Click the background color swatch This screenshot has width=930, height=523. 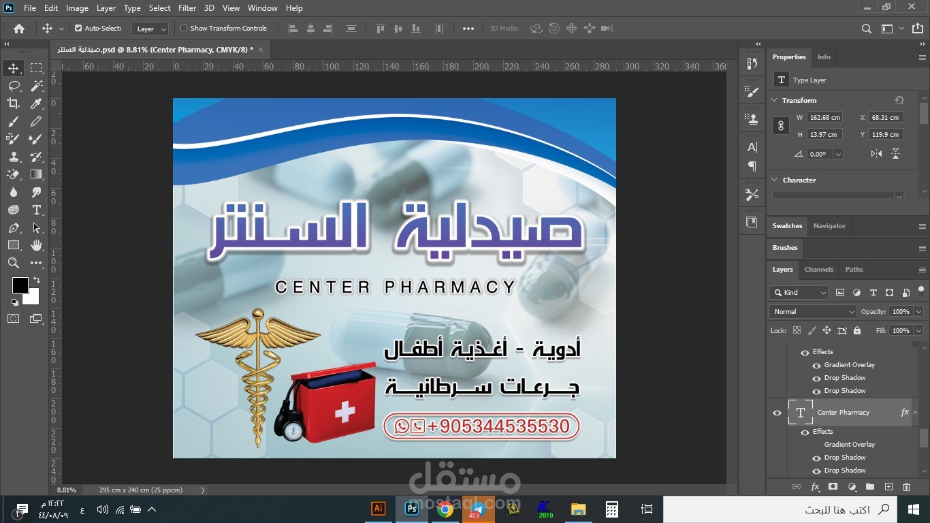coord(33,297)
